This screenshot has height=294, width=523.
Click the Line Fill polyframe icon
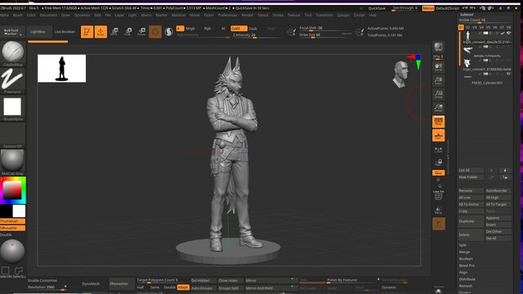(438, 195)
